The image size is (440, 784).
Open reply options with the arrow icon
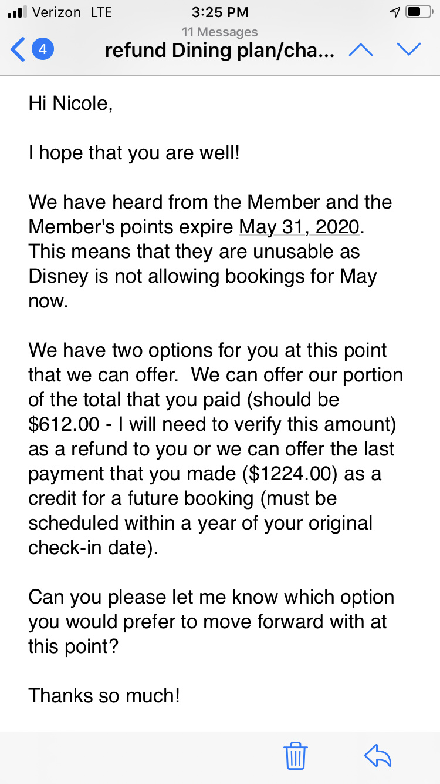click(x=378, y=756)
